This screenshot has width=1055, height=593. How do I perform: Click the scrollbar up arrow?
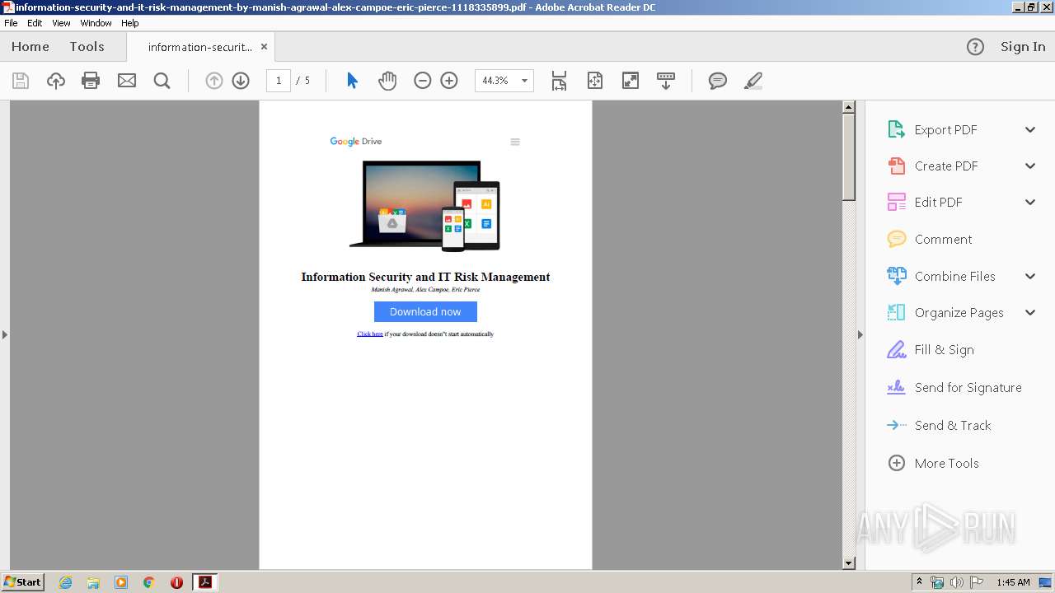[849, 107]
